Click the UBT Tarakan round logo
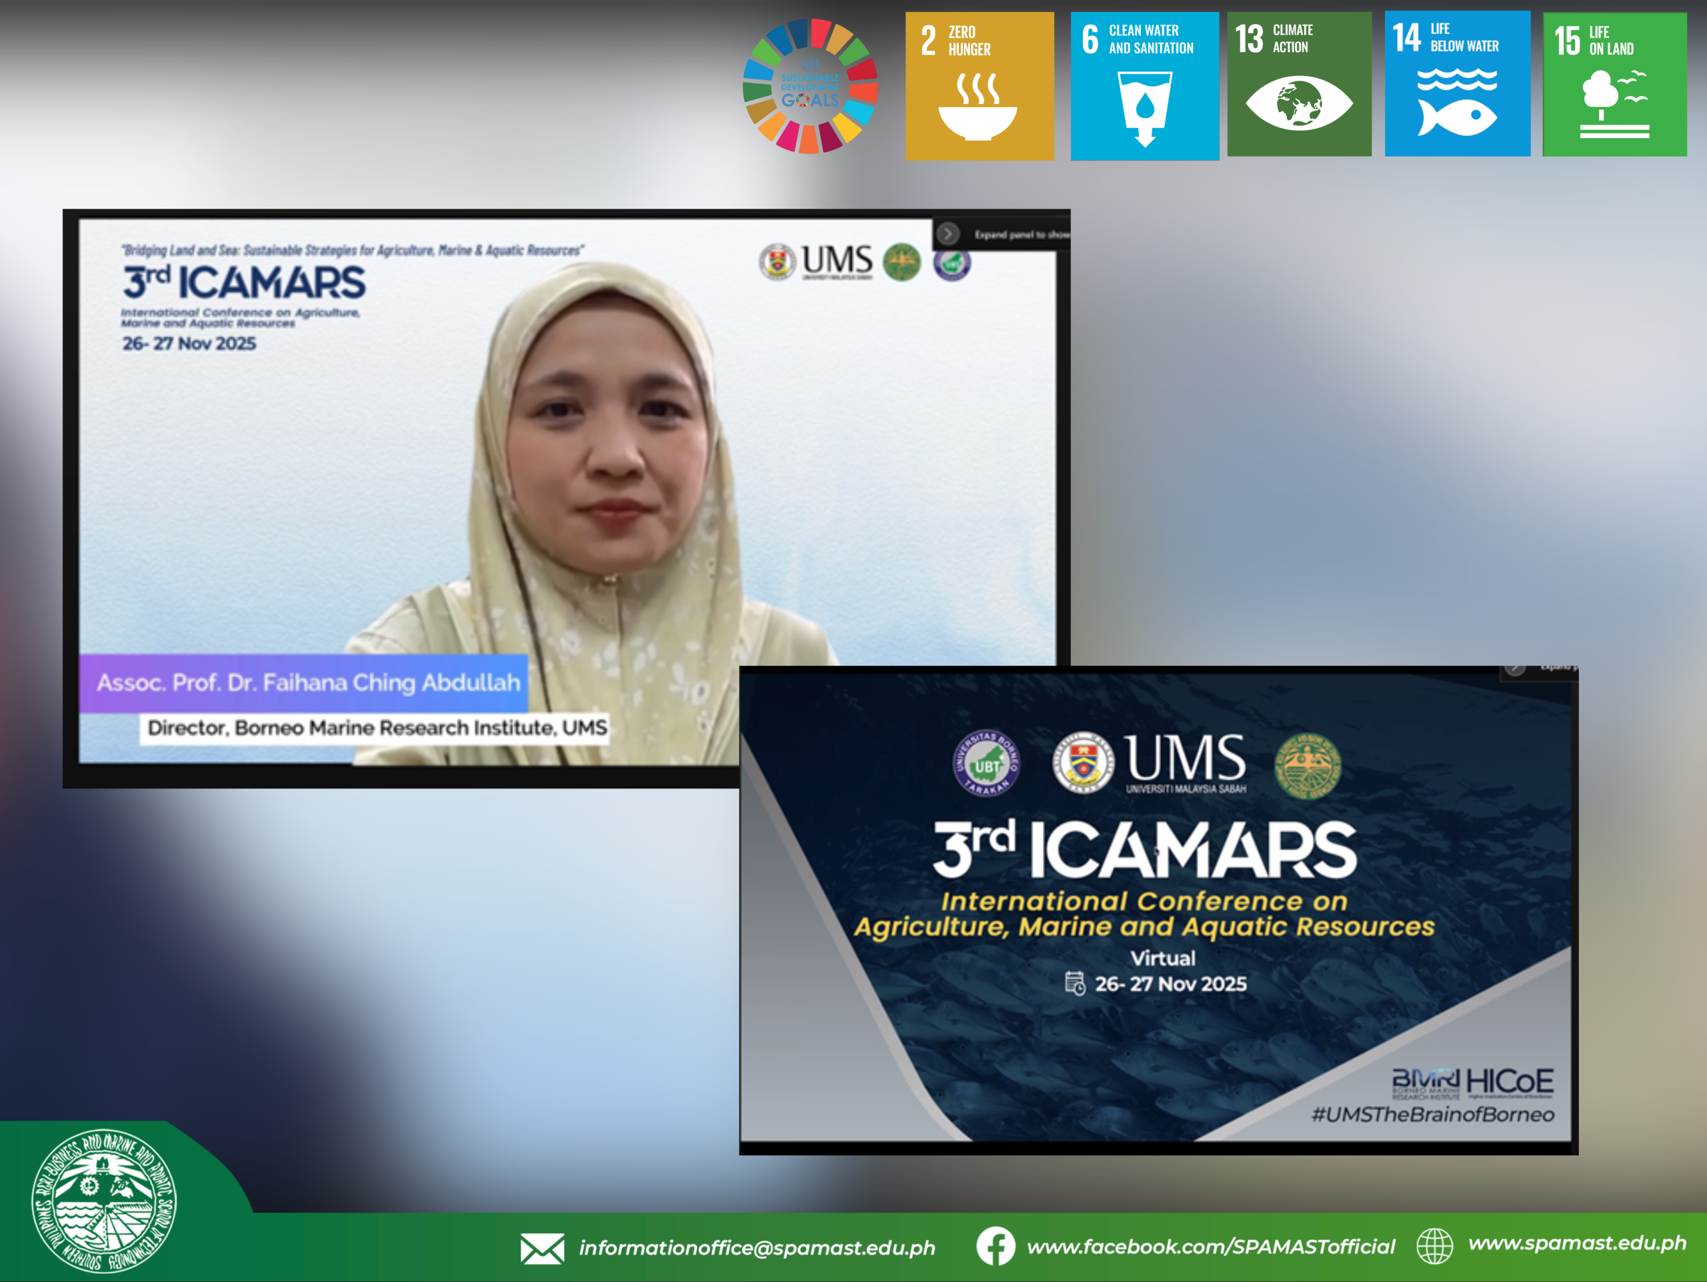Image resolution: width=1707 pixels, height=1282 pixels. pyautogui.click(x=986, y=762)
